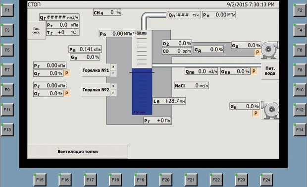Click the F19 function key
The width and height of the screenshot is (307, 187).
(141, 180)
